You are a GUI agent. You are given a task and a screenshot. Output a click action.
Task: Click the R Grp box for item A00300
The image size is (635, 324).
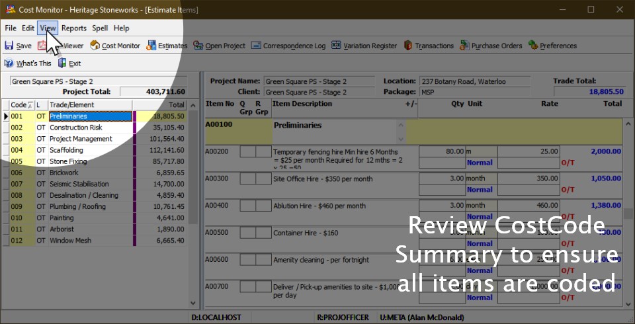(264, 179)
